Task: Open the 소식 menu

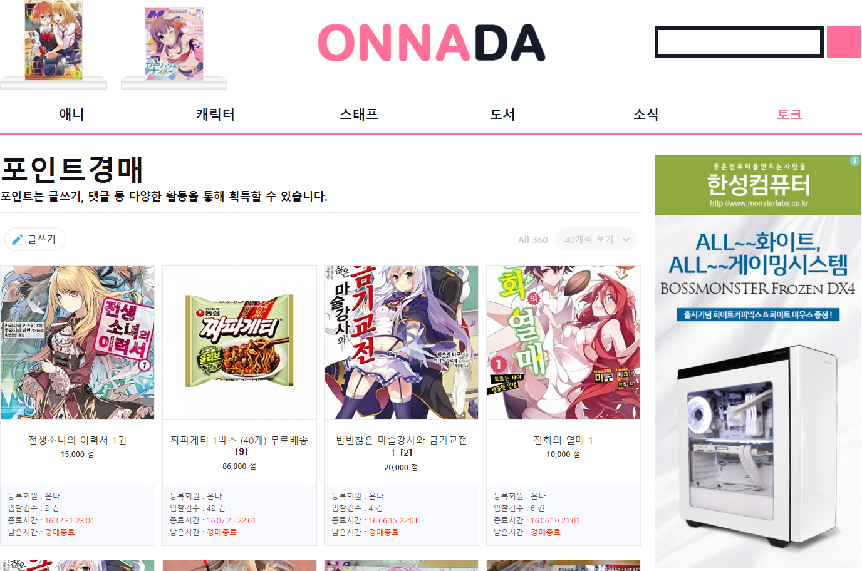Action: tap(646, 114)
